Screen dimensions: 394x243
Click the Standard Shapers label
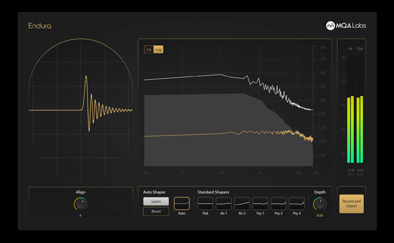(x=213, y=192)
